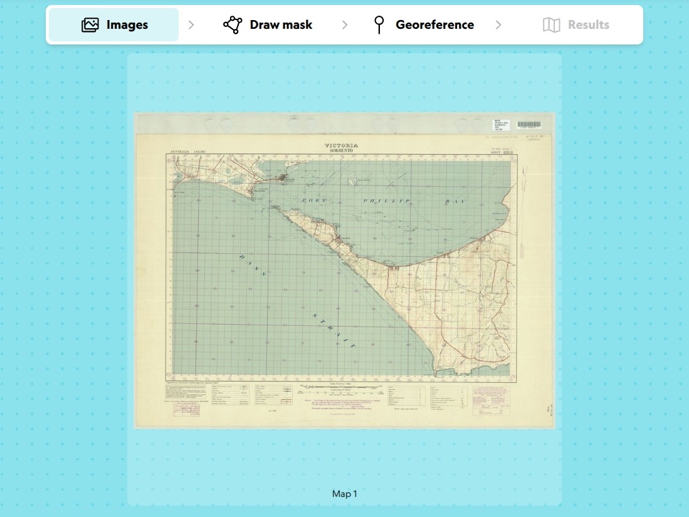This screenshot has height=517, width=689.
Task: Open the Draw mask step
Action: tap(281, 25)
